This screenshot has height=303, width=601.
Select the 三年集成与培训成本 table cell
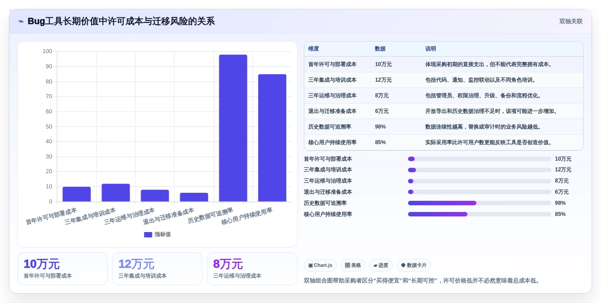tap(332, 80)
